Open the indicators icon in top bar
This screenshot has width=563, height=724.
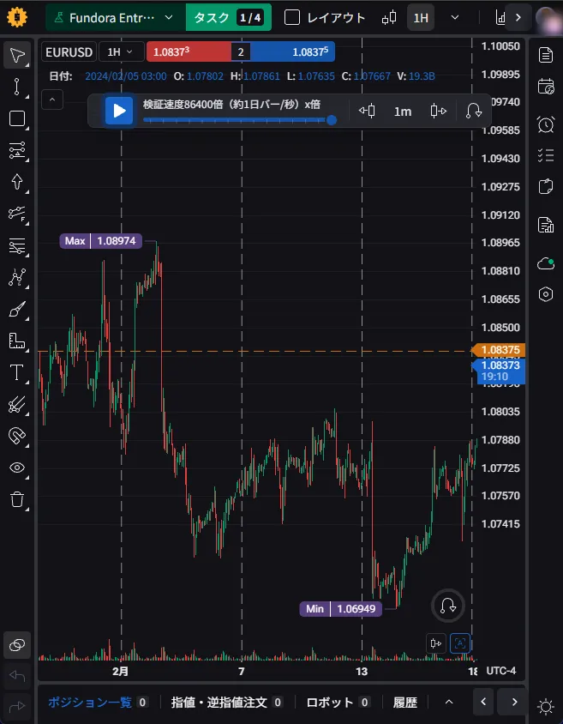tap(500, 17)
